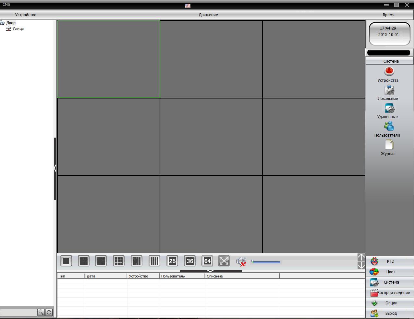Open Удаленные remote settings icon

389,108
